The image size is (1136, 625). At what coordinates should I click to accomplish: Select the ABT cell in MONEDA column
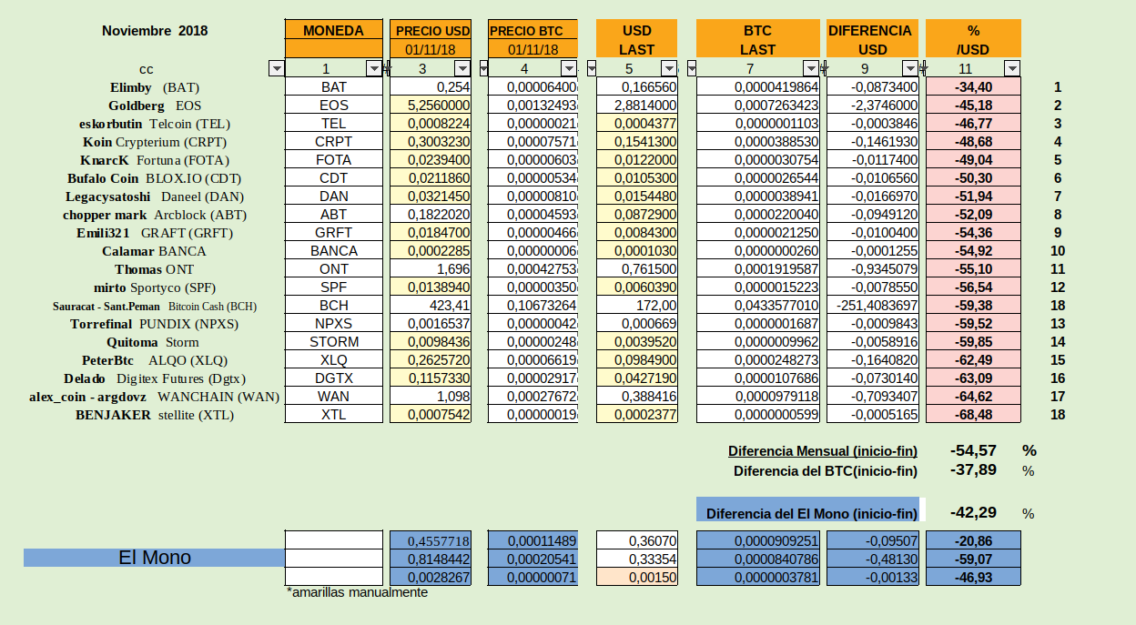(334, 214)
